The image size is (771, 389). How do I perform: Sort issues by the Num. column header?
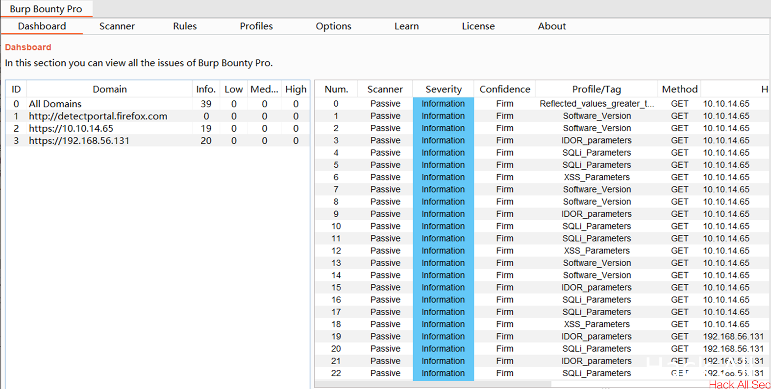tap(336, 89)
